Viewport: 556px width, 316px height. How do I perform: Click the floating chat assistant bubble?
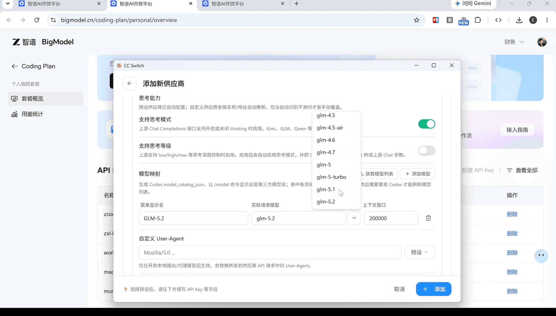(541, 256)
